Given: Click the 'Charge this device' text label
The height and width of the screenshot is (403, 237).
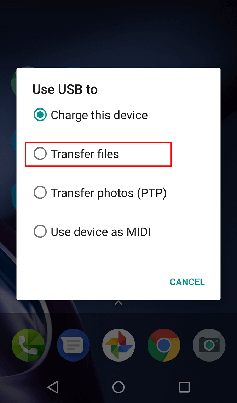Looking at the screenshot, I should point(99,115).
